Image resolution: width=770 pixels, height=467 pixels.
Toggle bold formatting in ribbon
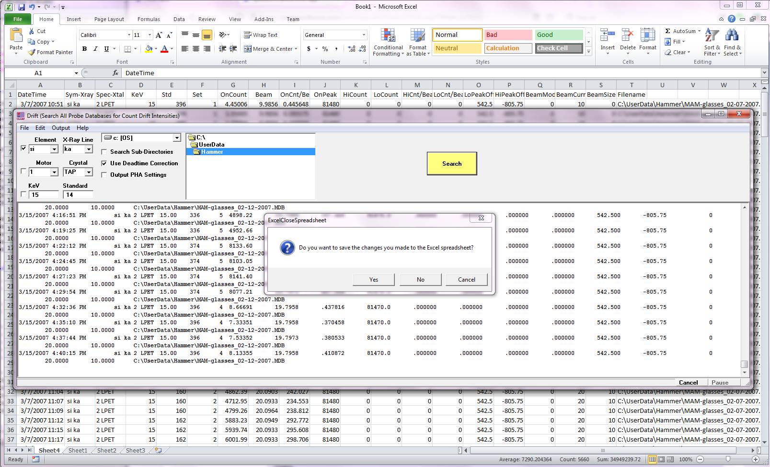click(84, 49)
